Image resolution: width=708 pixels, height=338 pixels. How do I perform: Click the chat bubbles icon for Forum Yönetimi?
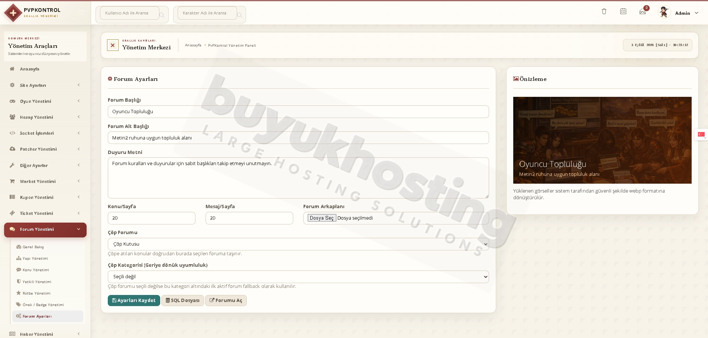[12, 229]
